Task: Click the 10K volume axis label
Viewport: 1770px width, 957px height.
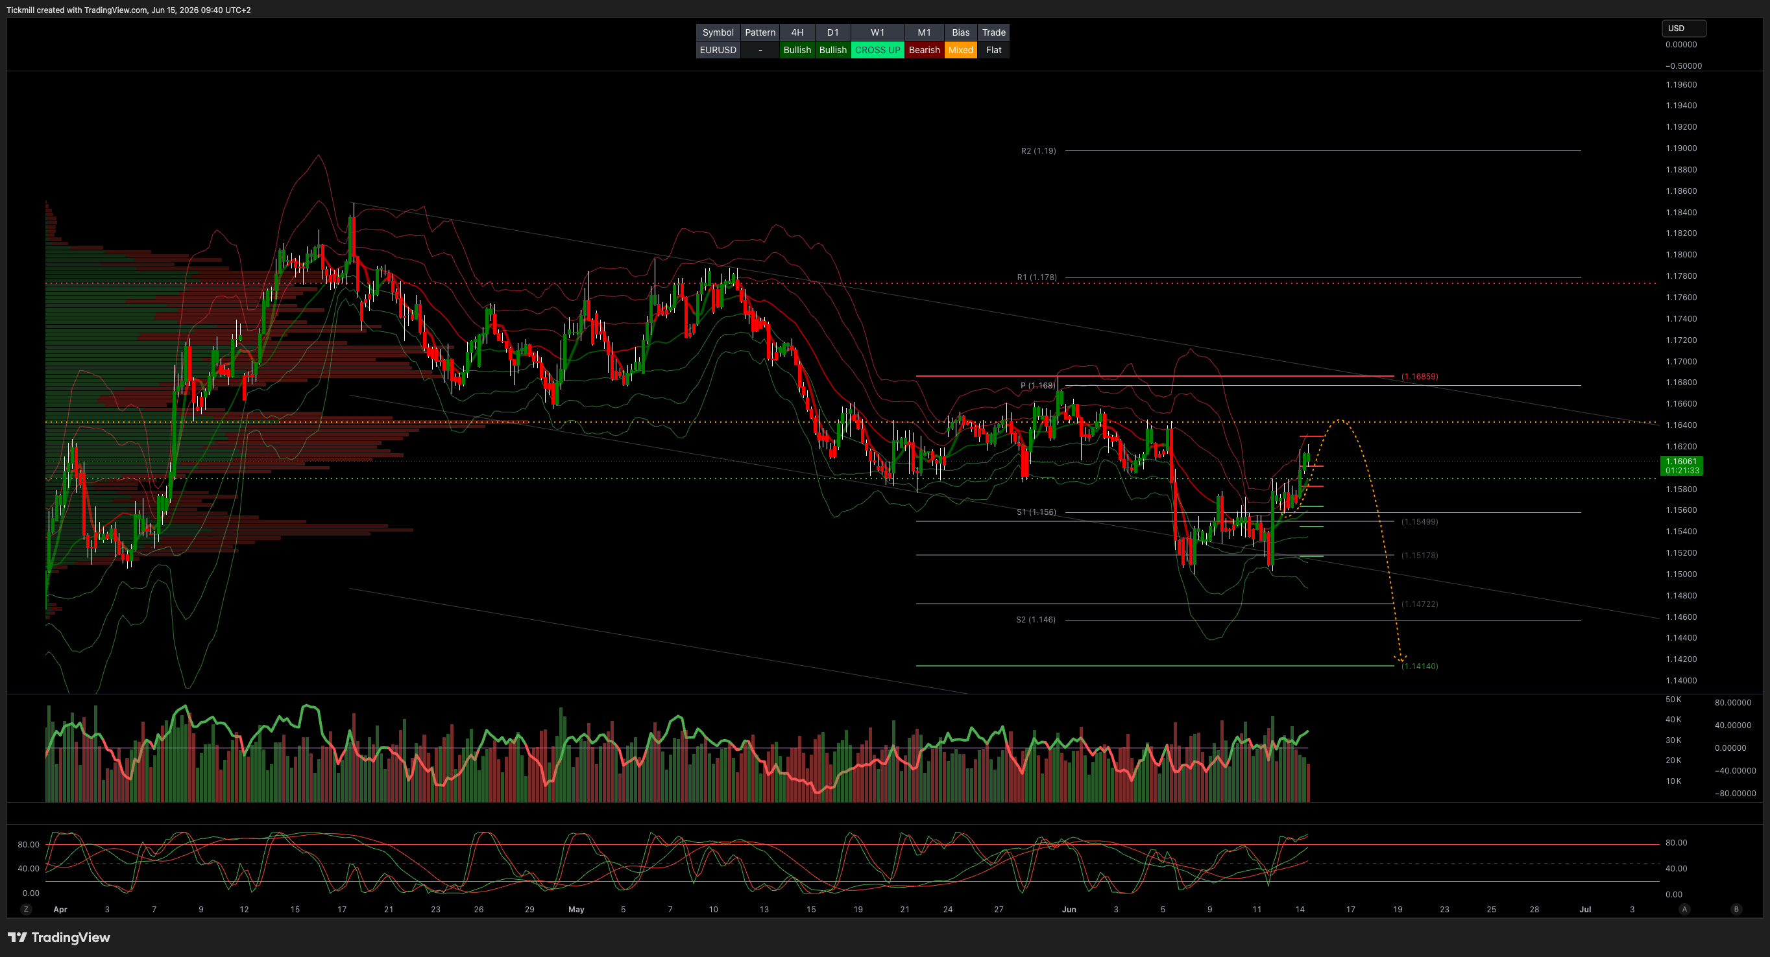Action: [1673, 781]
